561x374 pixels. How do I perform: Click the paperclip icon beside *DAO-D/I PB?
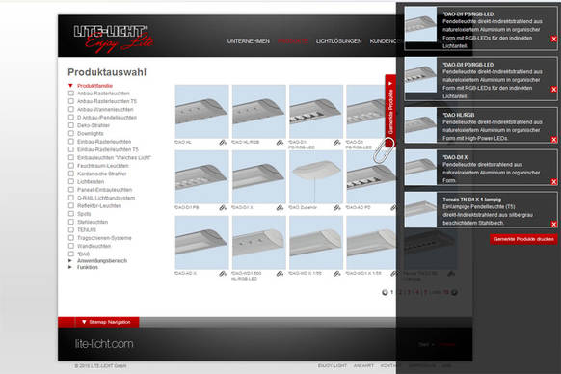(x=223, y=208)
